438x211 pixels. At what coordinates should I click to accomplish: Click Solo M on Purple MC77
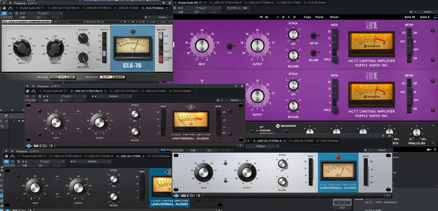[x=409, y=17]
